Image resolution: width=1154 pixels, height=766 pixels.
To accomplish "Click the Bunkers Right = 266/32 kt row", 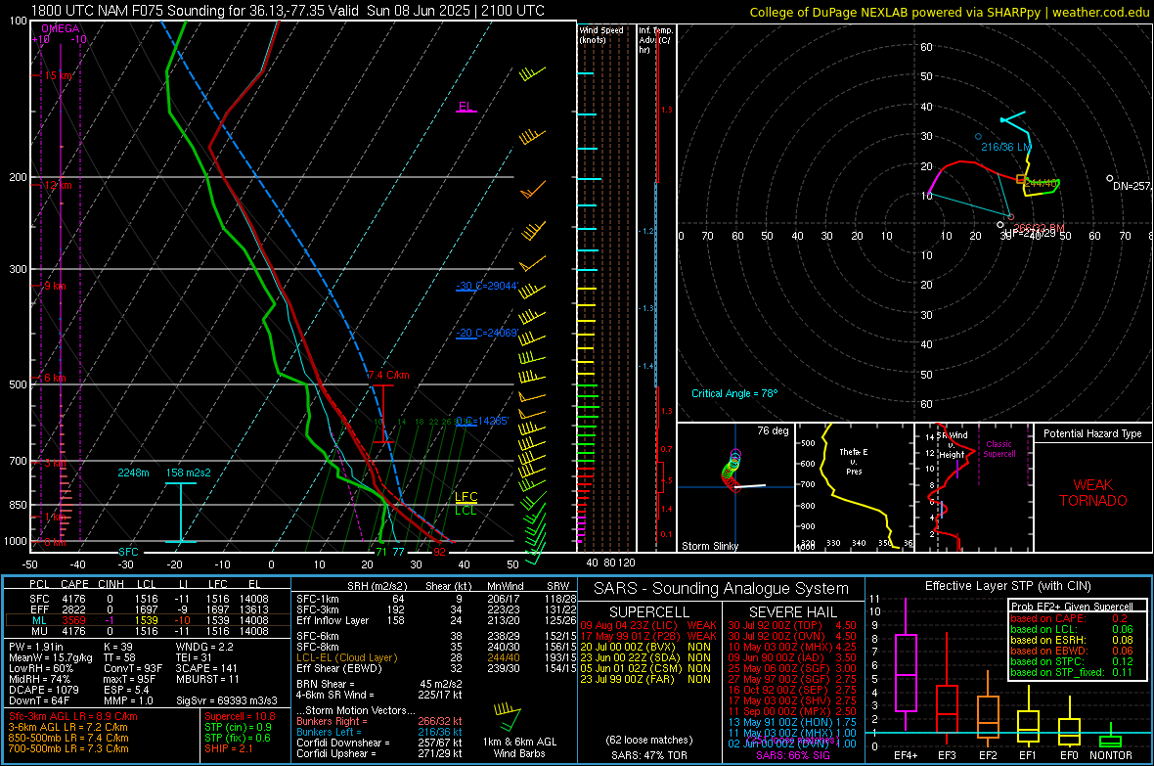I will pyautogui.click(x=379, y=721).
